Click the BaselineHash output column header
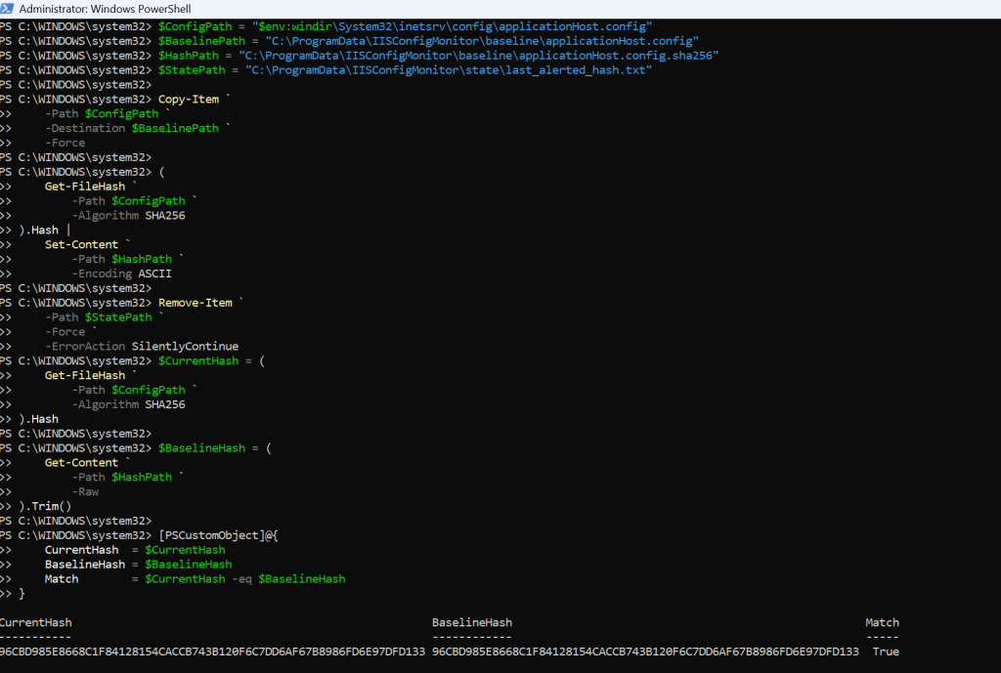Screen dimensions: 1001x673 (x=472, y=622)
